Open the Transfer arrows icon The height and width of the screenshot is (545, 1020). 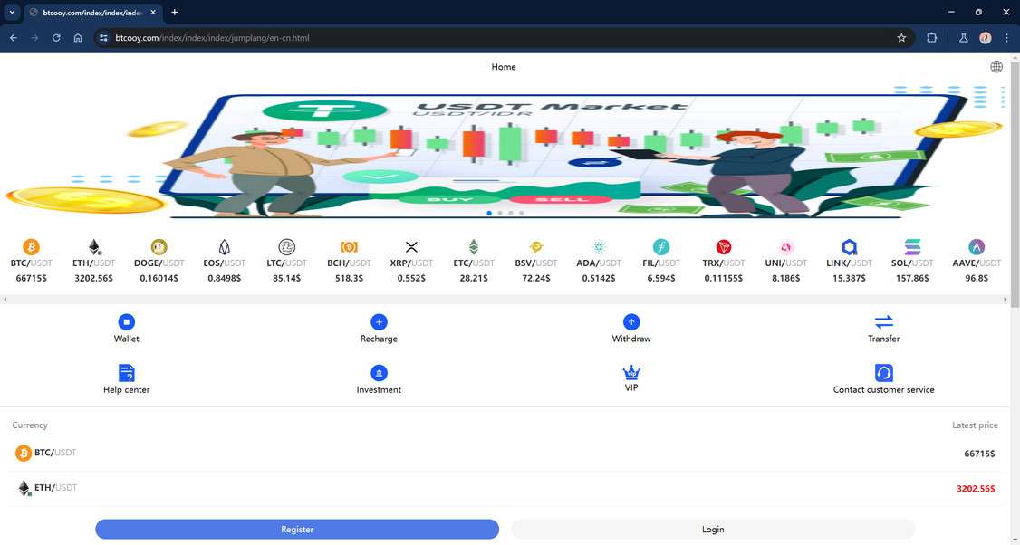pos(883,322)
